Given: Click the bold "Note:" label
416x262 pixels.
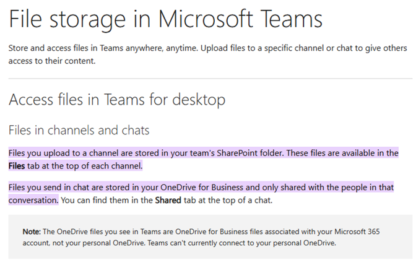Looking at the screenshot, I should point(32,232).
